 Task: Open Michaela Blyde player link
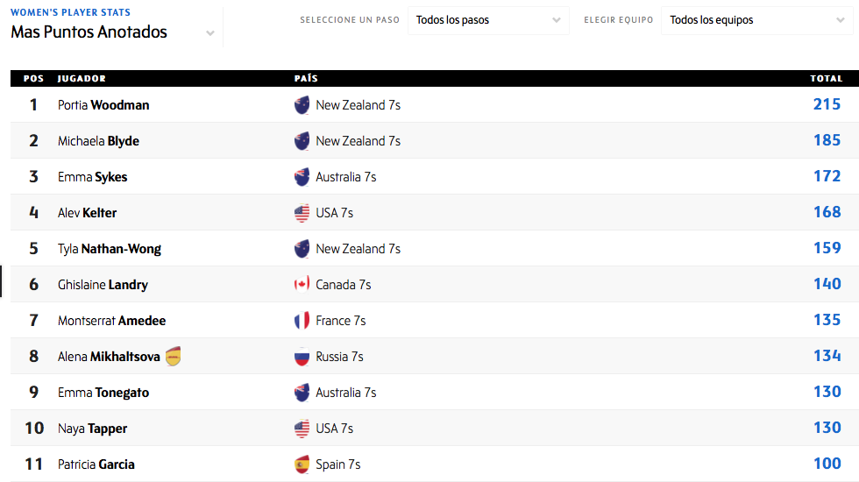pos(98,141)
